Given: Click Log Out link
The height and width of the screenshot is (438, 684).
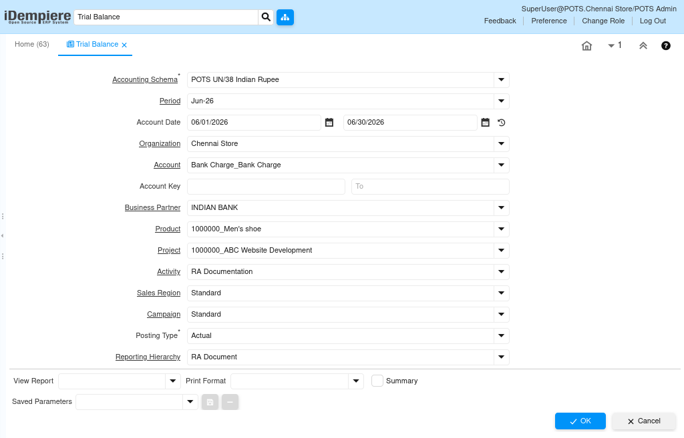Looking at the screenshot, I should click(653, 21).
